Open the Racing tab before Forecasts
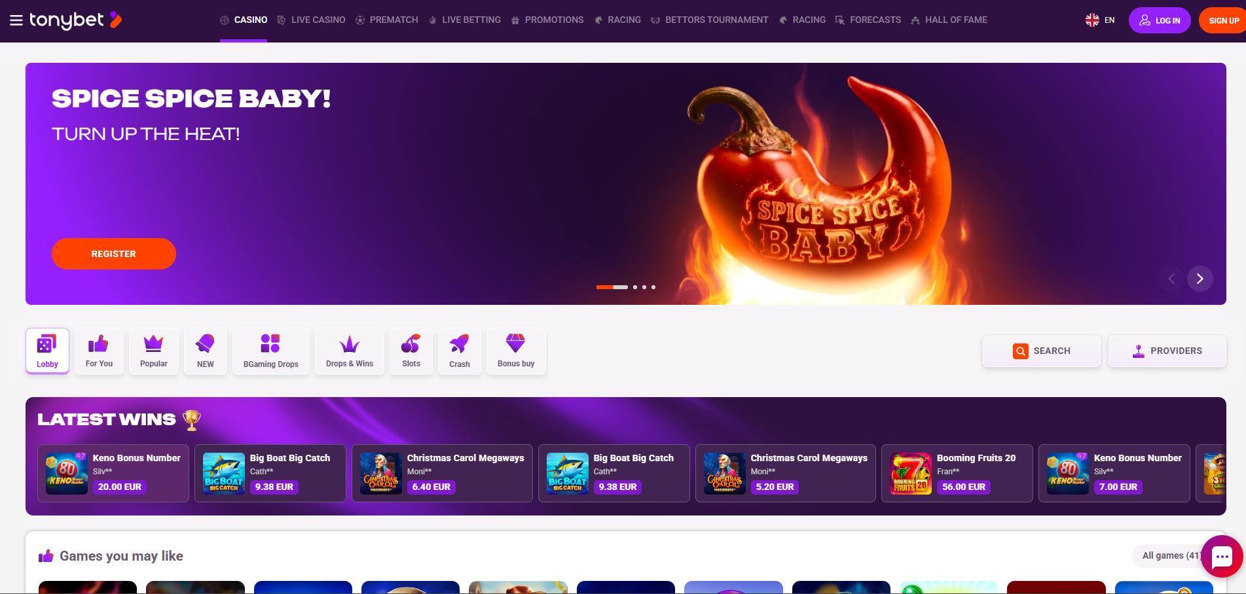 [x=802, y=20]
